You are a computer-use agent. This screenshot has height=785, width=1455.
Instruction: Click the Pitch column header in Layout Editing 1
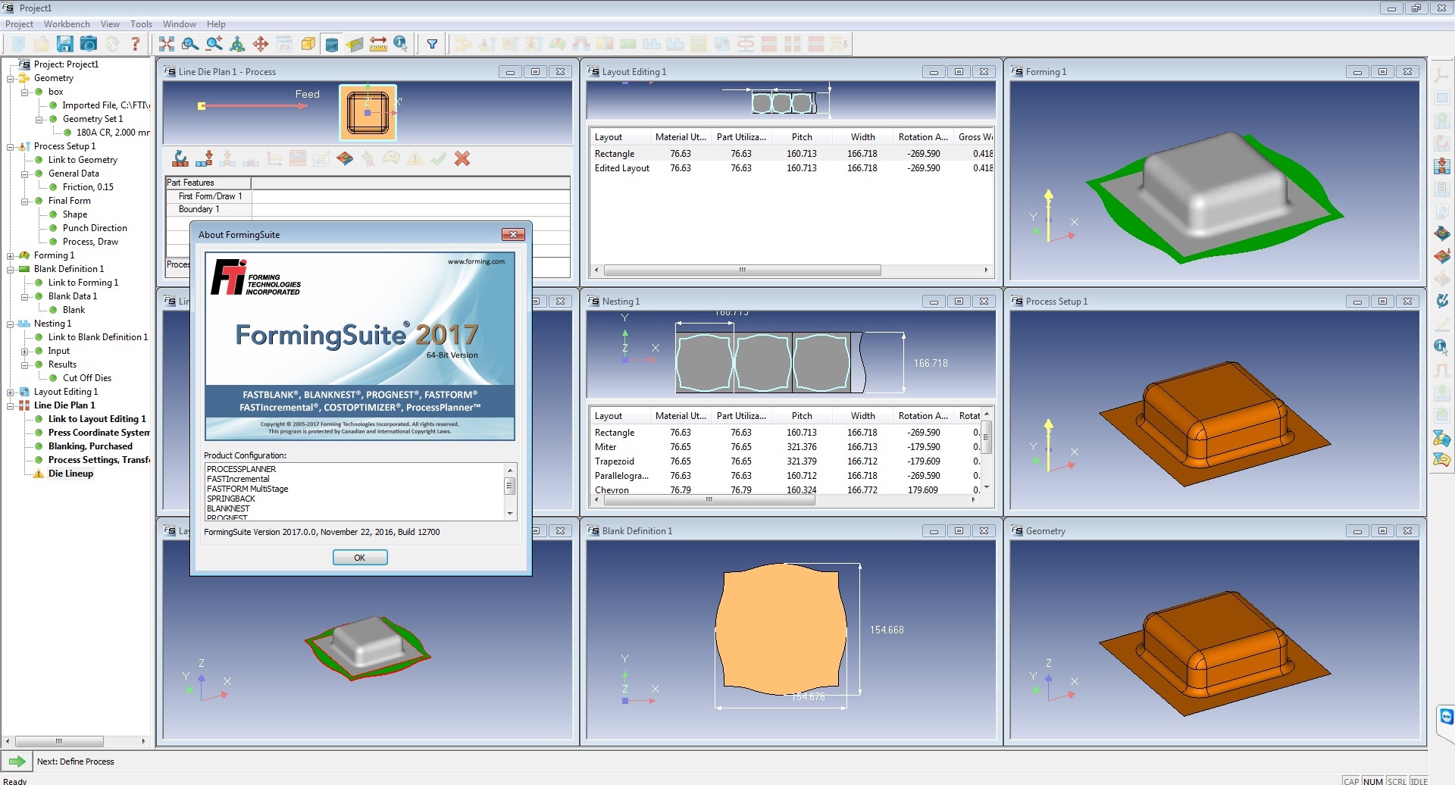[x=802, y=137]
